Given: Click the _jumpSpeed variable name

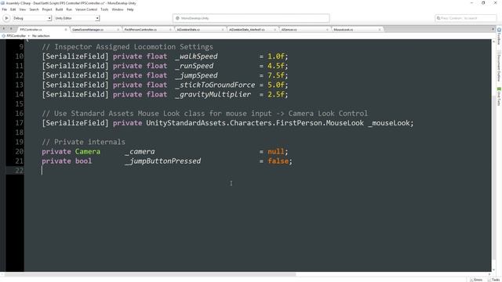Looking at the screenshot, I should click(196, 75).
